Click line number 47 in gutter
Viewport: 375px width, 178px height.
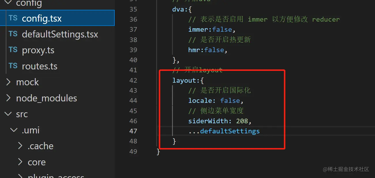pos(133,131)
